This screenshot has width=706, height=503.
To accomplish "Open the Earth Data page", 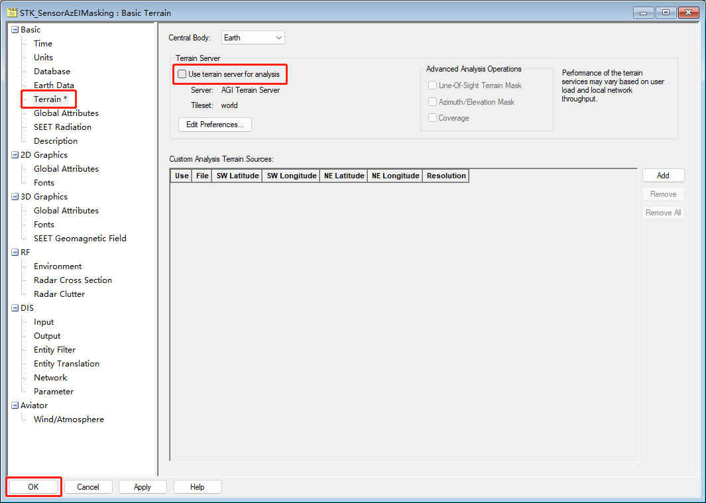I will click(x=54, y=85).
